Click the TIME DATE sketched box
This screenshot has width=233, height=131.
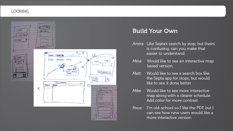pyautogui.click(x=98, y=79)
